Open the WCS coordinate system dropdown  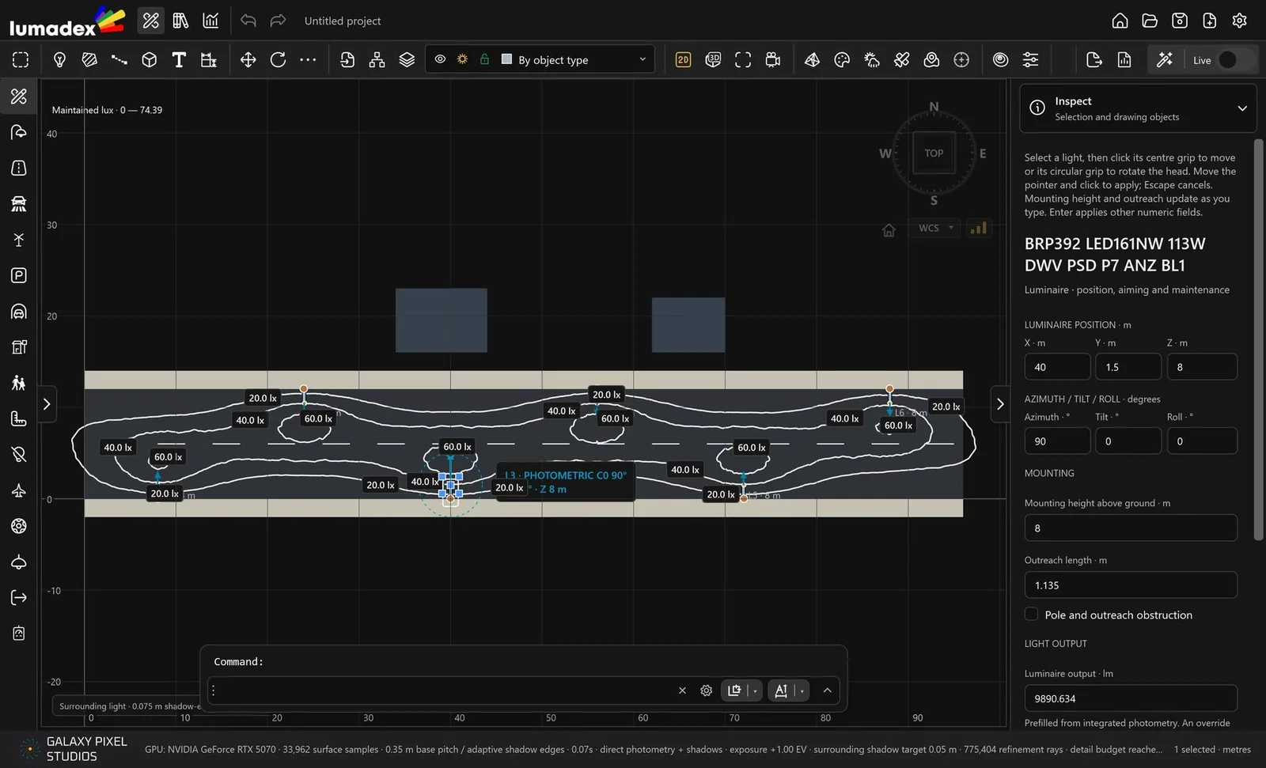[934, 228]
